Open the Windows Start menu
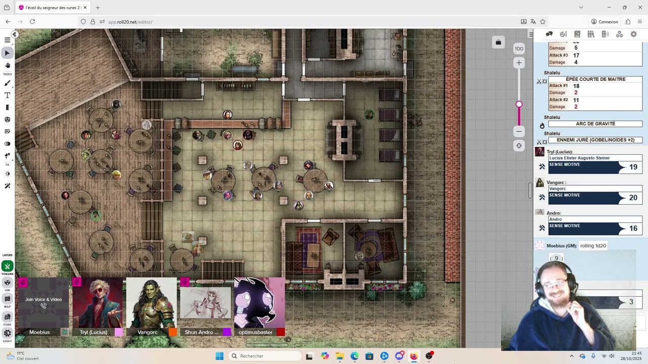 coord(219,356)
